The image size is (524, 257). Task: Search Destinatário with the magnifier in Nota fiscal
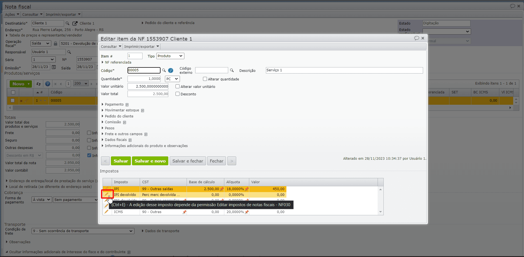click(67, 23)
